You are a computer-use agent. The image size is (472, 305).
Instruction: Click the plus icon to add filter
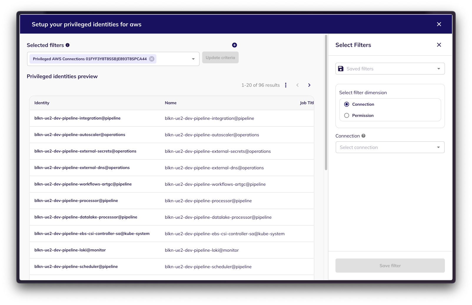point(235,45)
